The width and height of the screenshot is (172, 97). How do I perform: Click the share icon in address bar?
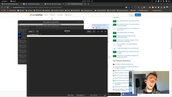click(x=129, y=7)
